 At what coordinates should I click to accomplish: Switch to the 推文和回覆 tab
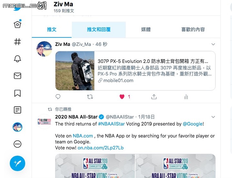click(x=99, y=30)
